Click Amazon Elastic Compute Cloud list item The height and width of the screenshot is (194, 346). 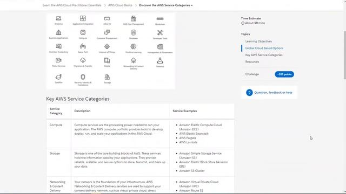coord(201,127)
